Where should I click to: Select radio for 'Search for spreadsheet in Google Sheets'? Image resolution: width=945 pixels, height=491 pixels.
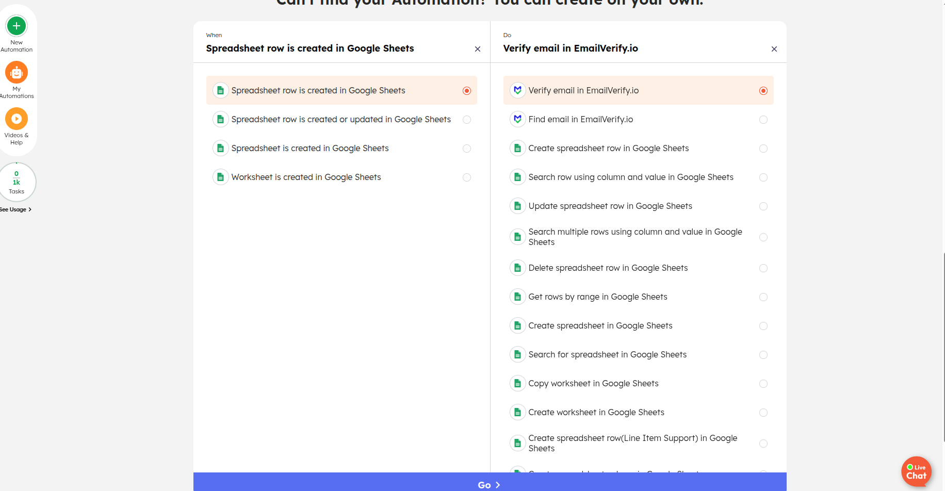pyautogui.click(x=763, y=355)
